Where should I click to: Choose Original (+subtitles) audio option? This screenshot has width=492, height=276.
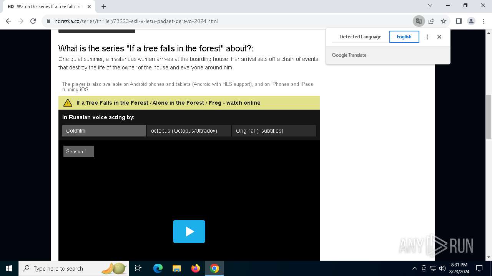point(274,131)
